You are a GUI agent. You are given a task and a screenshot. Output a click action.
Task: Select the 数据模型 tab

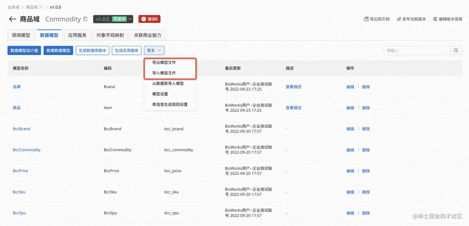pyautogui.click(x=49, y=35)
